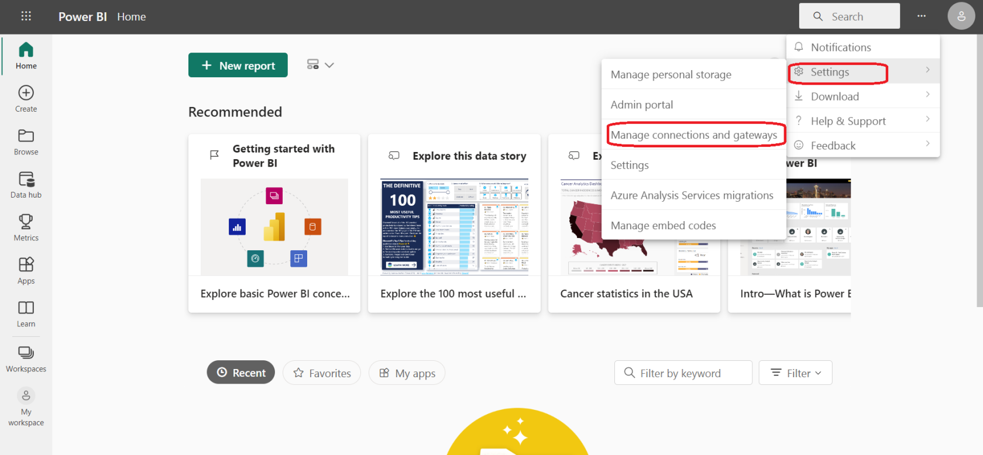Image resolution: width=983 pixels, height=455 pixels.
Task: Open Getting started with Power BI thumbnail
Action: click(274, 227)
